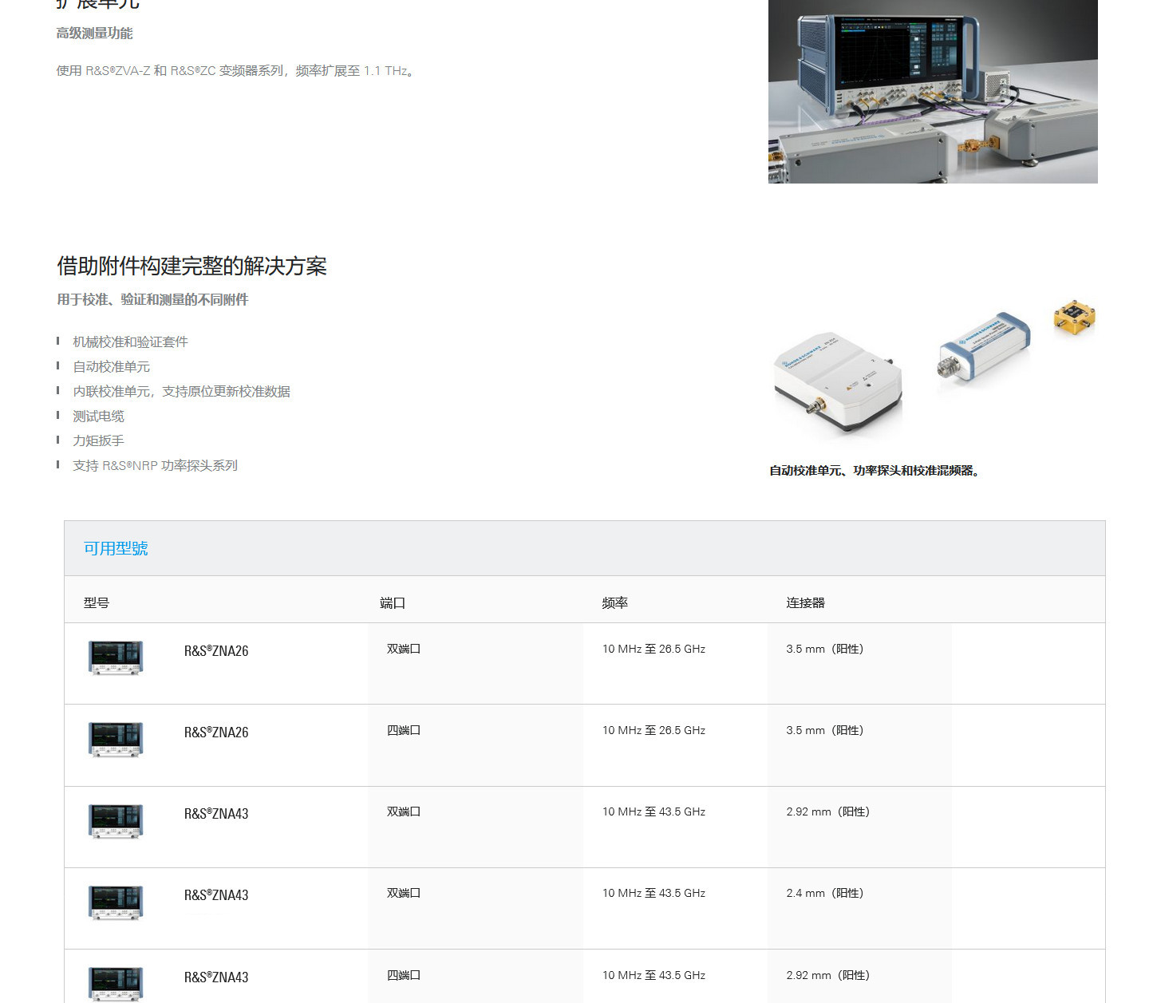The image size is (1153, 1003).
Task: Open thumbnail of ZNA43 with 2.92 mm two-port
Action: [x=116, y=821]
